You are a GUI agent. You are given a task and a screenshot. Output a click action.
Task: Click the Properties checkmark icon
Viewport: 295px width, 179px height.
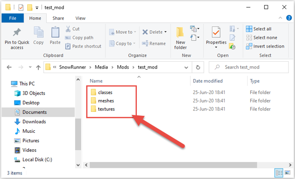(216, 33)
